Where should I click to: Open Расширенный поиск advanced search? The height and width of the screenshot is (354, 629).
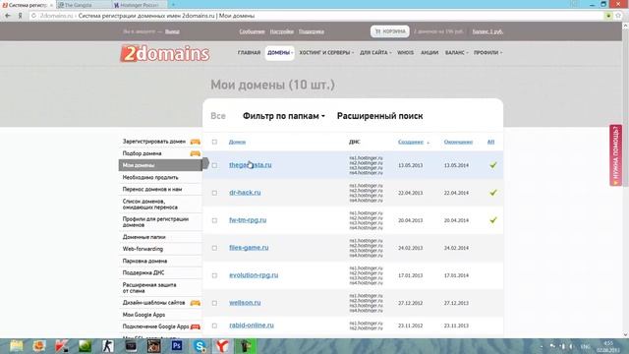380,116
